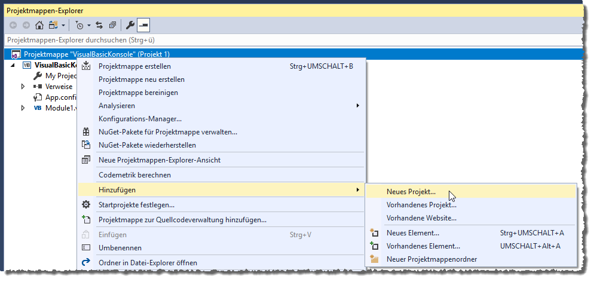The image size is (594, 282).
Task: Choose NuGet-Pakete wiederherstellen
Action: [x=222, y=145]
